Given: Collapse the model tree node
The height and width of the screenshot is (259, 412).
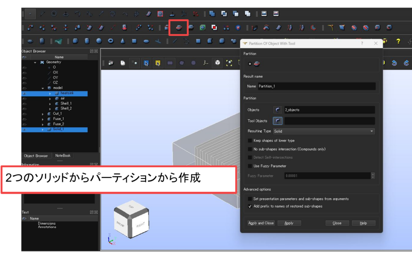Looking at the screenshot, I should tap(43, 88).
